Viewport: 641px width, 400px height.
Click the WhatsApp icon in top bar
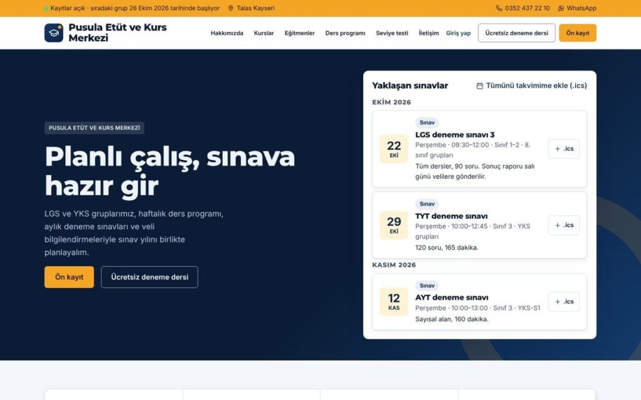pyautogui.click(x=561, y=8)
